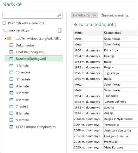Select the Rezultatai[redaguoti] table in the tree
This screenshot has width=138, height=153.
34,59
